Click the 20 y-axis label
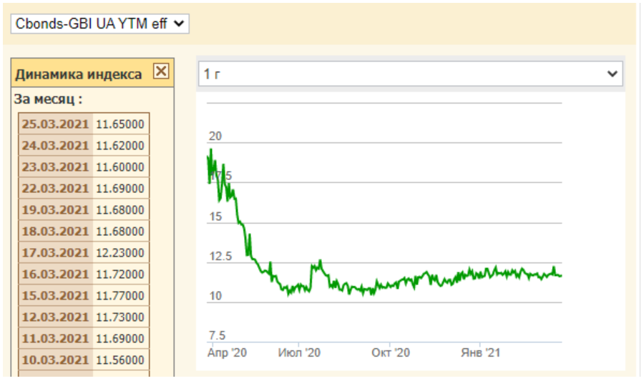This screenshot has height=381, width=644. tap(215, 136)
